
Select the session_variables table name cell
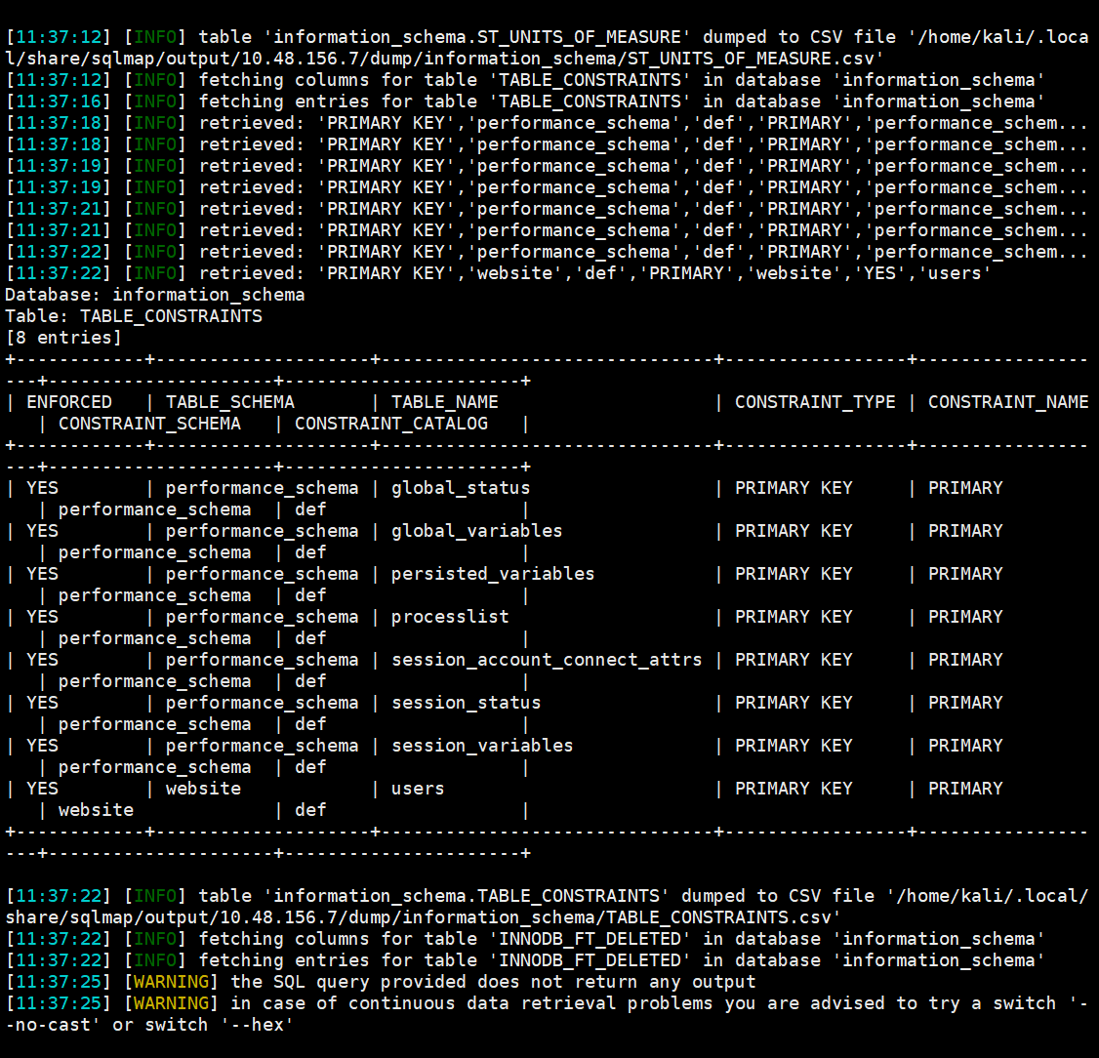click(482, 746)
